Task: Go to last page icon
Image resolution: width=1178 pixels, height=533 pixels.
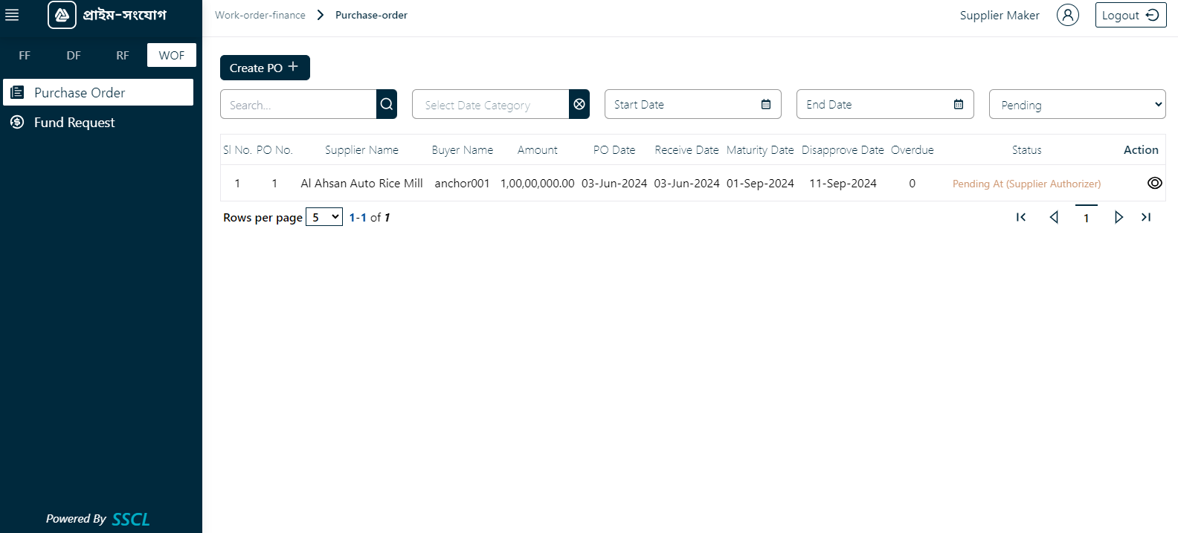Action: click(x=1146, y=217)
